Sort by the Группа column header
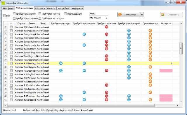This screenshot has height=115, width=187. [21, 23]
